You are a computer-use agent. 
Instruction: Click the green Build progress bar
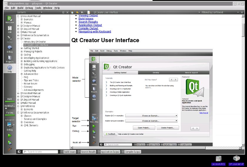point(10,102)
